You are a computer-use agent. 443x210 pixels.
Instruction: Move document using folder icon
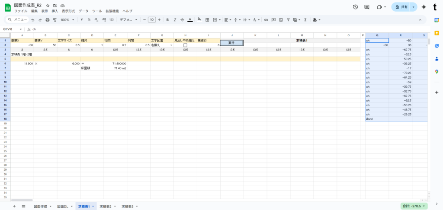pos(55,6)
